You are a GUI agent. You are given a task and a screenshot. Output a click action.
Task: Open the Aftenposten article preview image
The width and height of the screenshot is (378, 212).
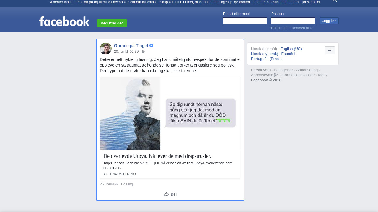click(x=170, y=113)
